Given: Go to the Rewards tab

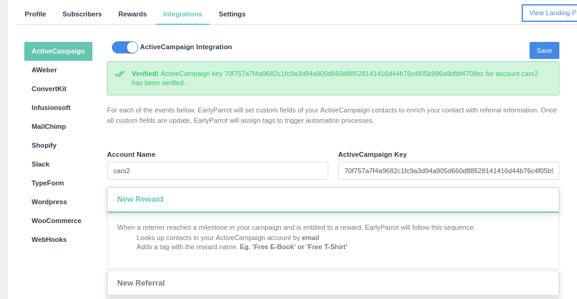Looking at the screenshot, I should [133, 14].
